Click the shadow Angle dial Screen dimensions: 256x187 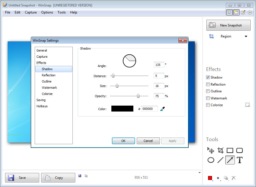point(129,61)
